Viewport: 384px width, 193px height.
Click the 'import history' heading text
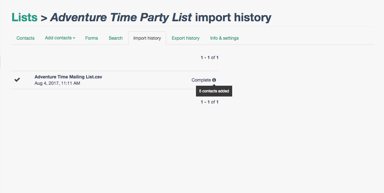point(233,17)
